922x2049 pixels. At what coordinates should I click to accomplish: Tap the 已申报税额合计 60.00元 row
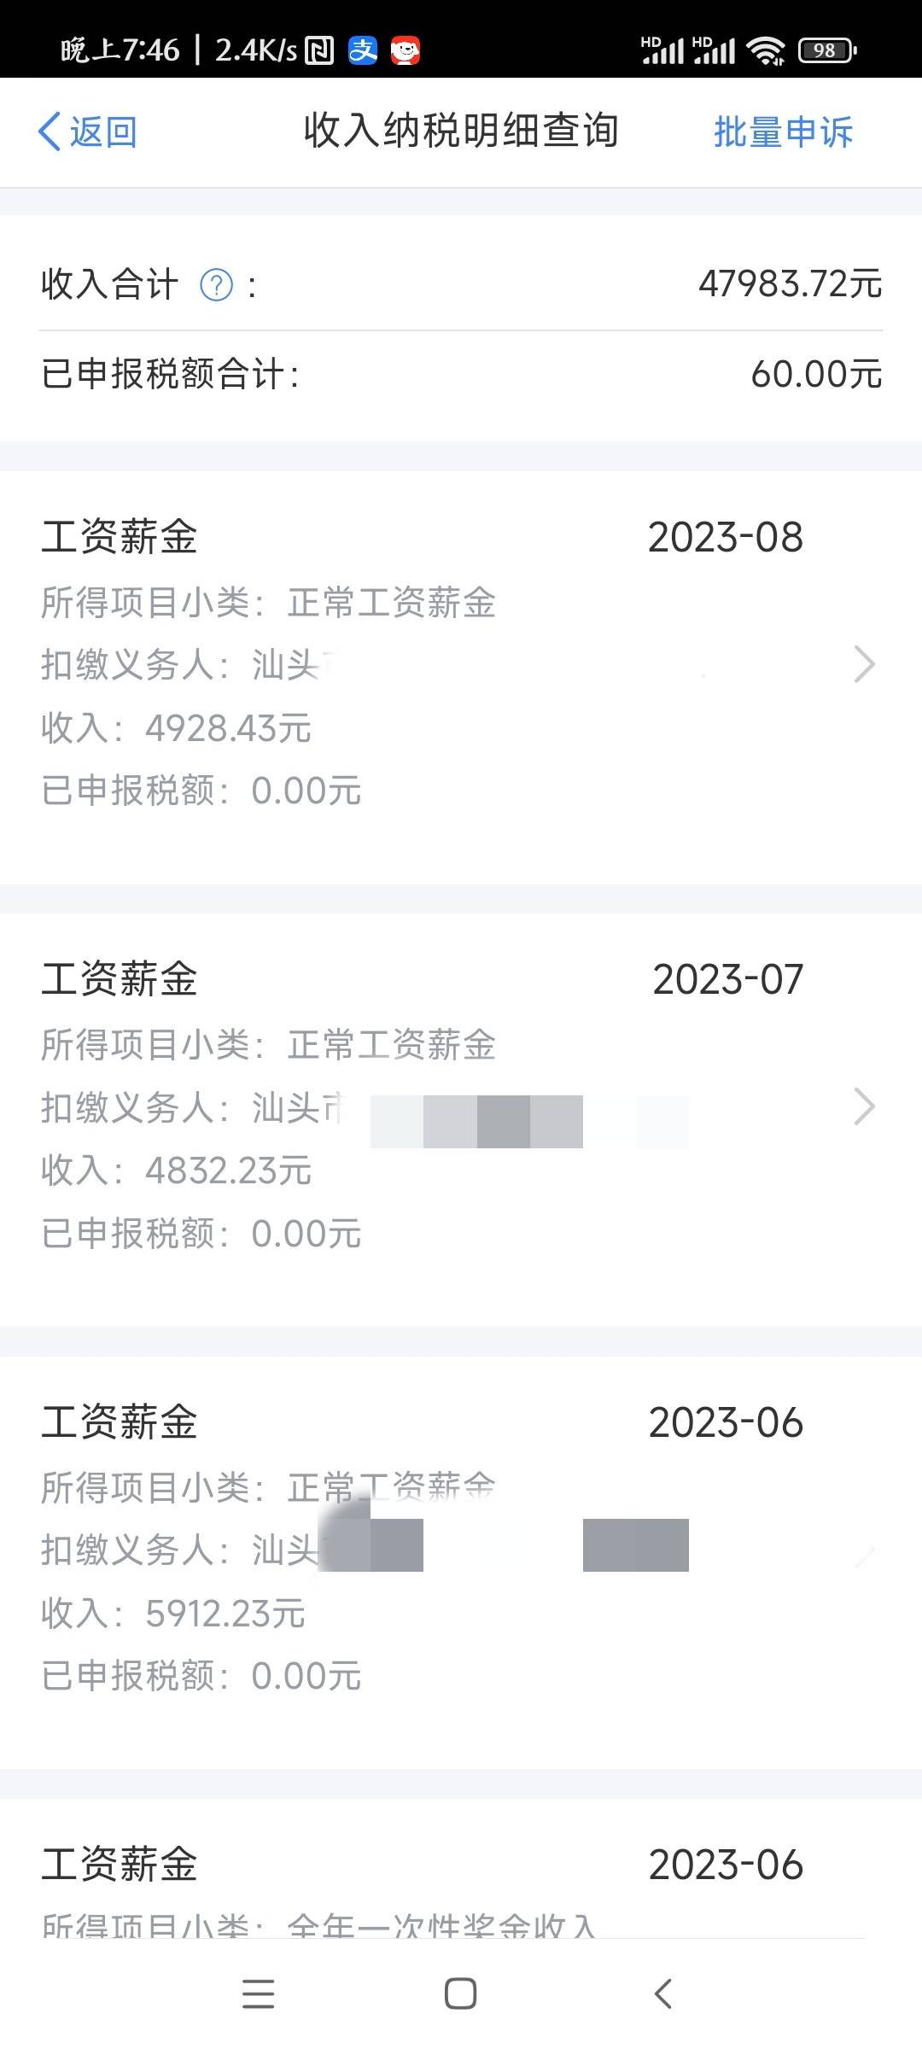[x=461, y=374]
